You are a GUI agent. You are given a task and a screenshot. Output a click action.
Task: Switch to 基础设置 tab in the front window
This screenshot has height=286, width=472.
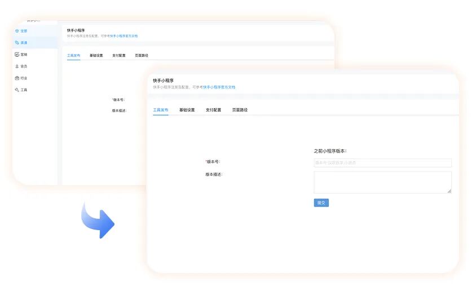point(187,110)
